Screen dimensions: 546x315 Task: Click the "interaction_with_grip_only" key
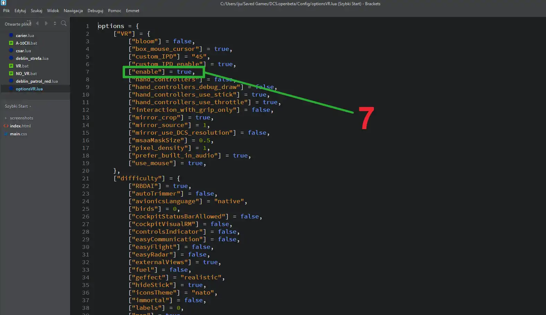coord(184,110)
